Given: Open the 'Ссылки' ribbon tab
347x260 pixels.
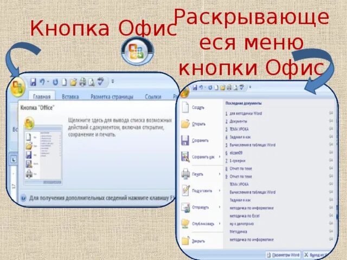Looking at the screenshot, I should (x=153, y=97).
